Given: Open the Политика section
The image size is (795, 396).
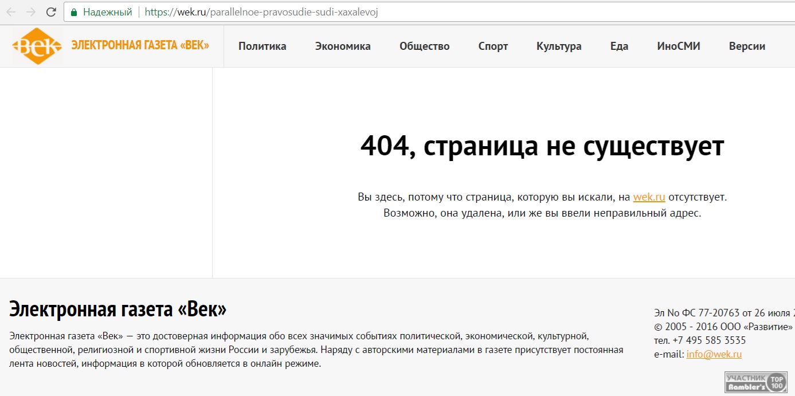Looking at the screenshot, I should (262, 46).
